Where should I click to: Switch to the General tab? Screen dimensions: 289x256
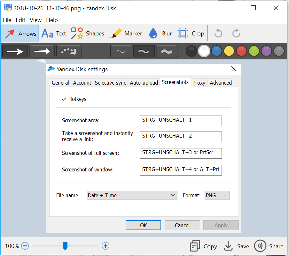pos(60,83)
